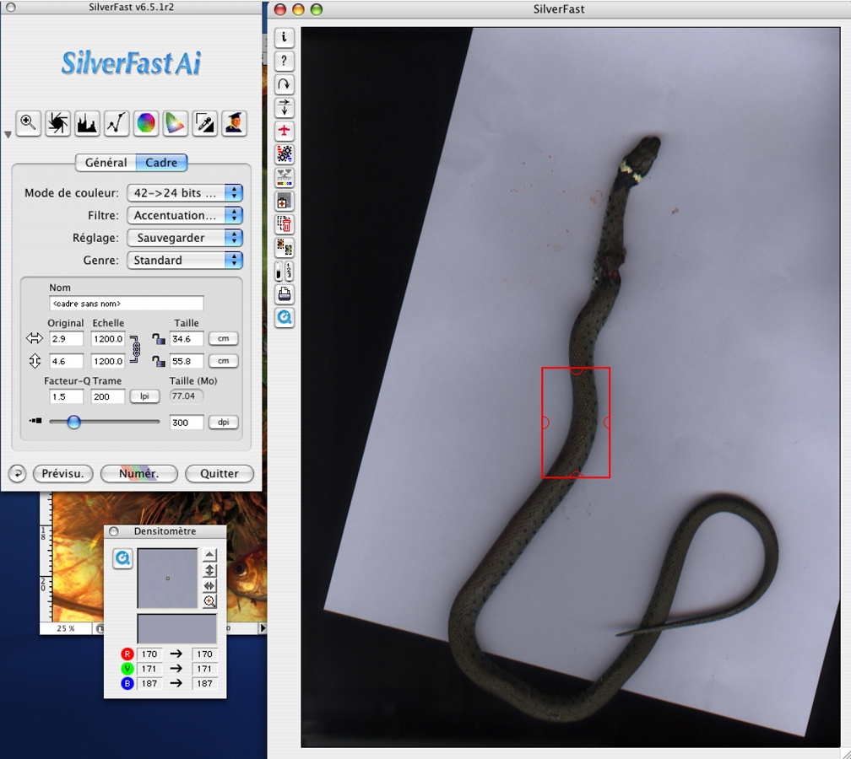Open the gradation curves tool
This screenshot has height=759, width=851.
117,123
